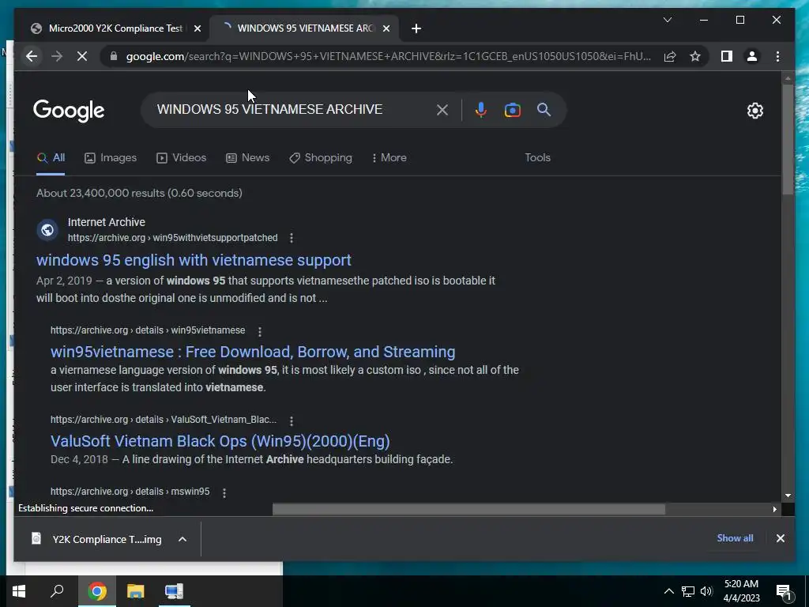Viewport: 809px width, 607px height.
Task: Close the Micro2000 Y2K Compliance Test tab
Action: (197, 28)
